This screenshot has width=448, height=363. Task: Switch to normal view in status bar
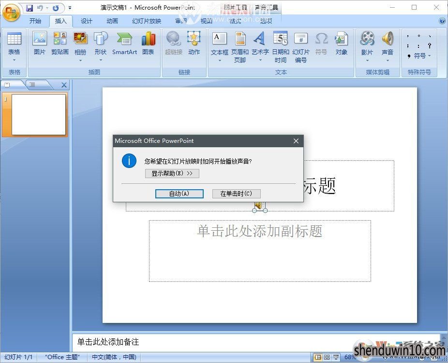tap(318, 357)
